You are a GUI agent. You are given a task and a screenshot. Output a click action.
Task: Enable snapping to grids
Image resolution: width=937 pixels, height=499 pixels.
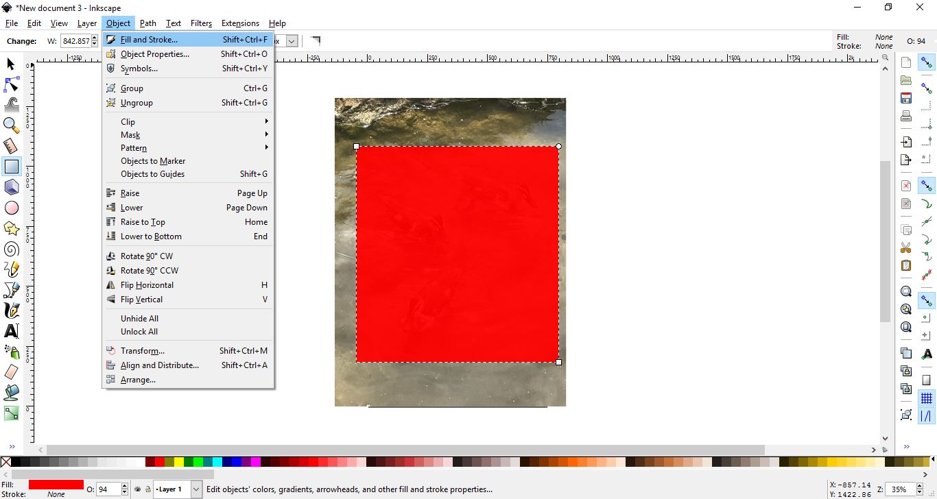tap(926, 398)
